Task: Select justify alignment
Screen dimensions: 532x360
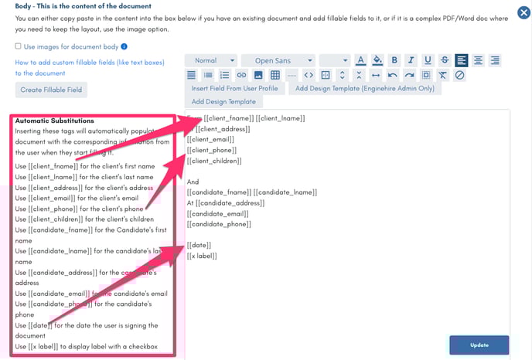Action: pyautogui.click(x=191, y=75)
